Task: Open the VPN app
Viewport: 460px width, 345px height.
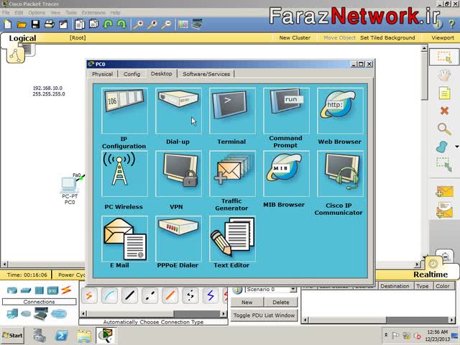Action: click(178, 174)
